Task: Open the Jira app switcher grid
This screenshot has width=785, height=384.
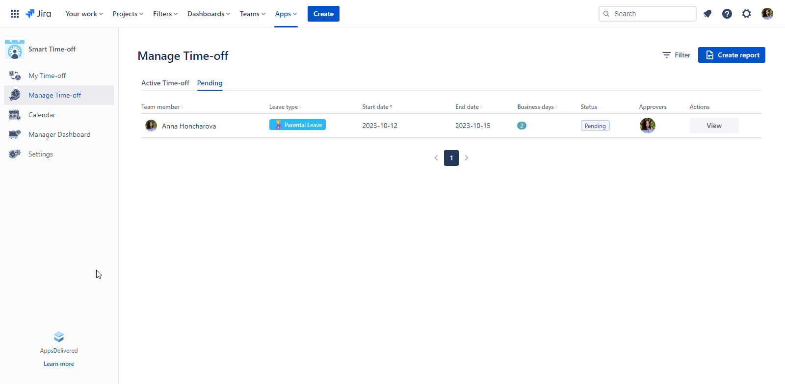Action: tap(15, 14)
